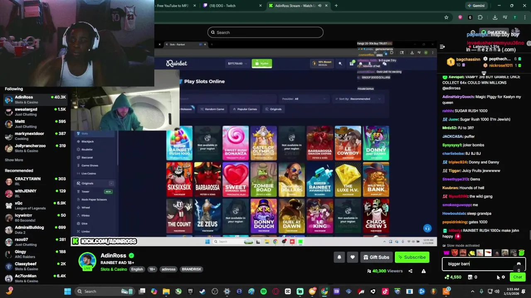Image resolution: width=531 pixels, height=298 pixels.
Task: Open the share stream icon
Action: pos(410,271)
